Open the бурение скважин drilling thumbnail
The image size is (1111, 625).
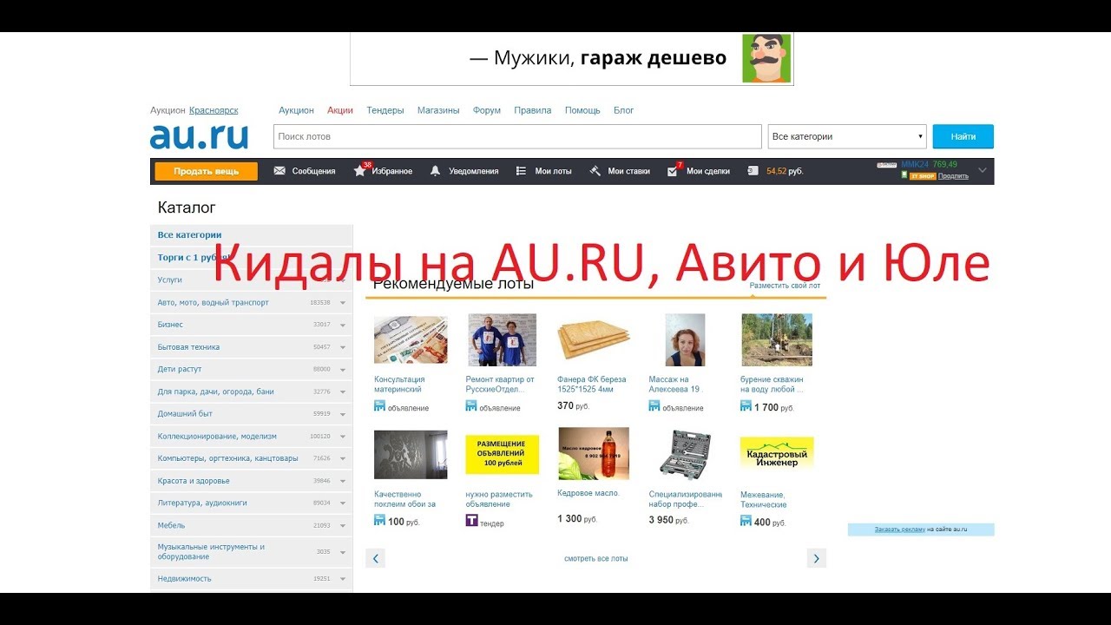click(x=777, y=339)
